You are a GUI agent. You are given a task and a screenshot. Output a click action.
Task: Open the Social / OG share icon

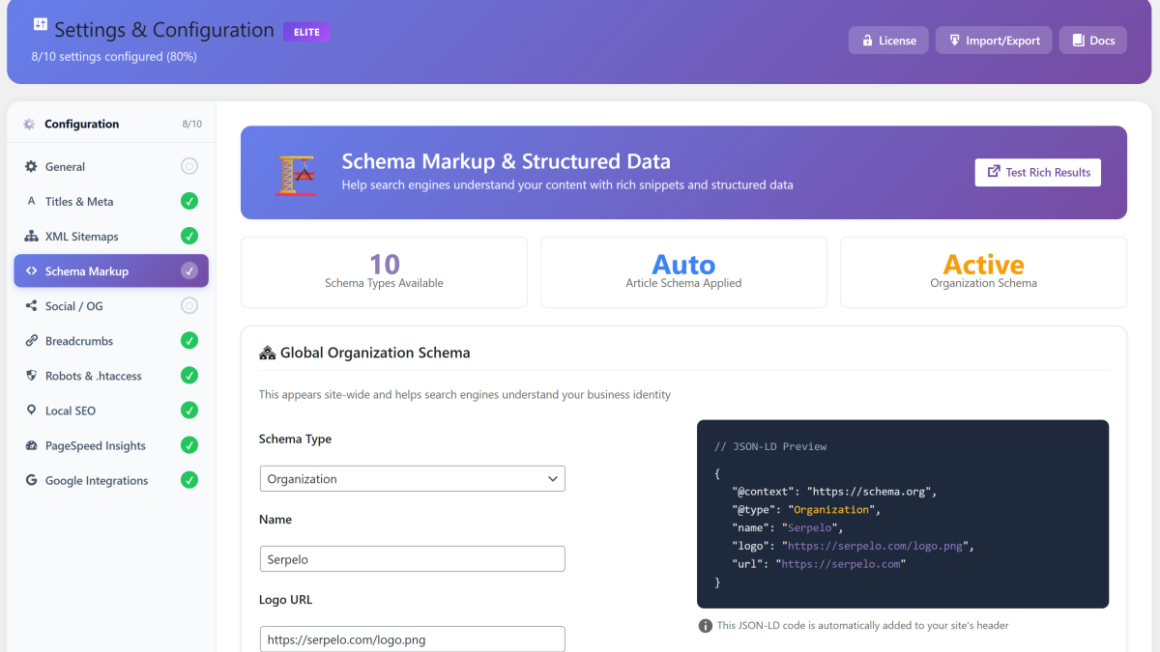(29, 305)
